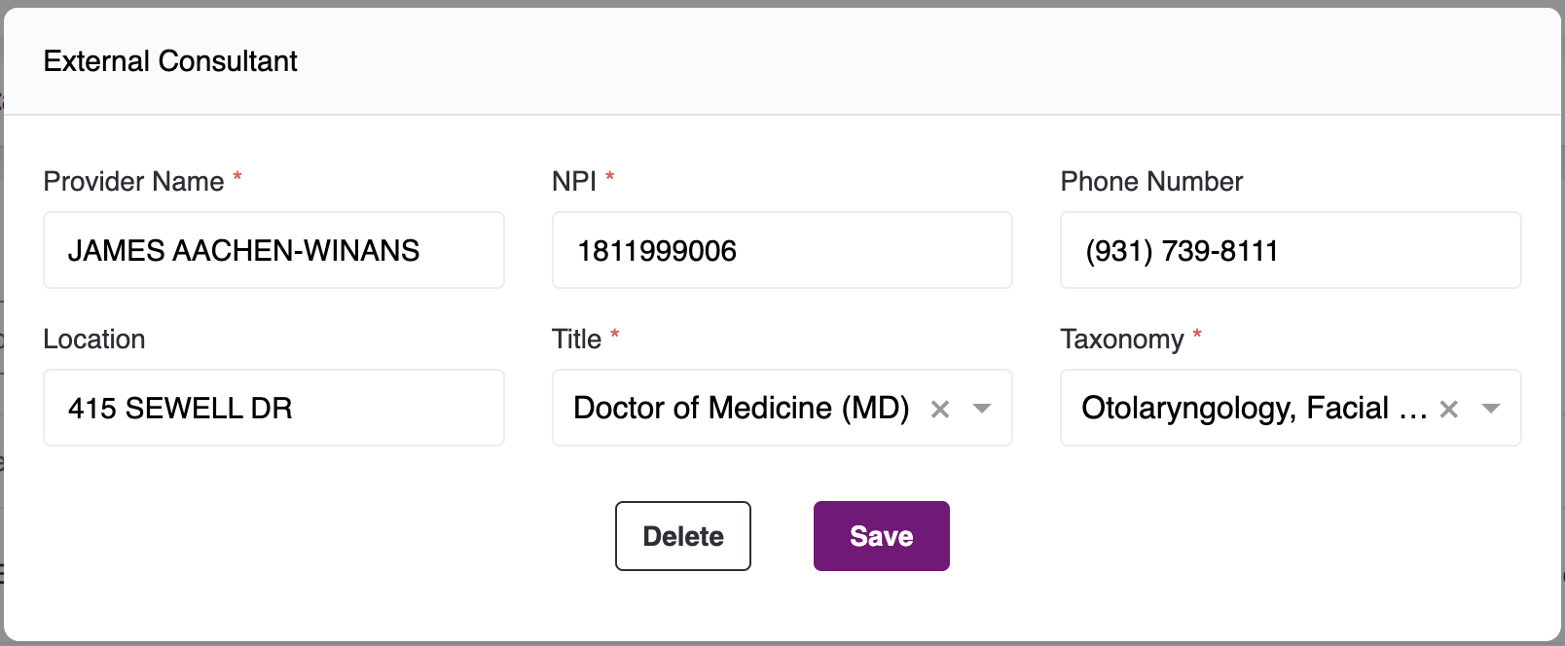This screenshot has height=646, width=1565.
Task: Click the red asterisk beside Provider Name
Action: (x=237, y=177)
